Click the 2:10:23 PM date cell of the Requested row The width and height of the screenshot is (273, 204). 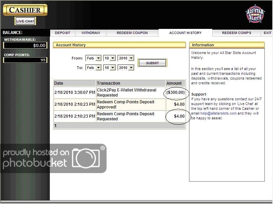click(x=74, y=116)
